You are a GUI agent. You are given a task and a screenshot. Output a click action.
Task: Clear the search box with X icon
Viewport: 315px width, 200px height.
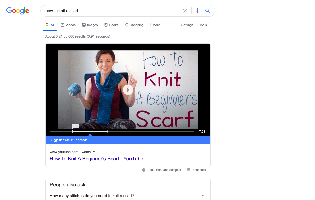(x=185, y=11)
